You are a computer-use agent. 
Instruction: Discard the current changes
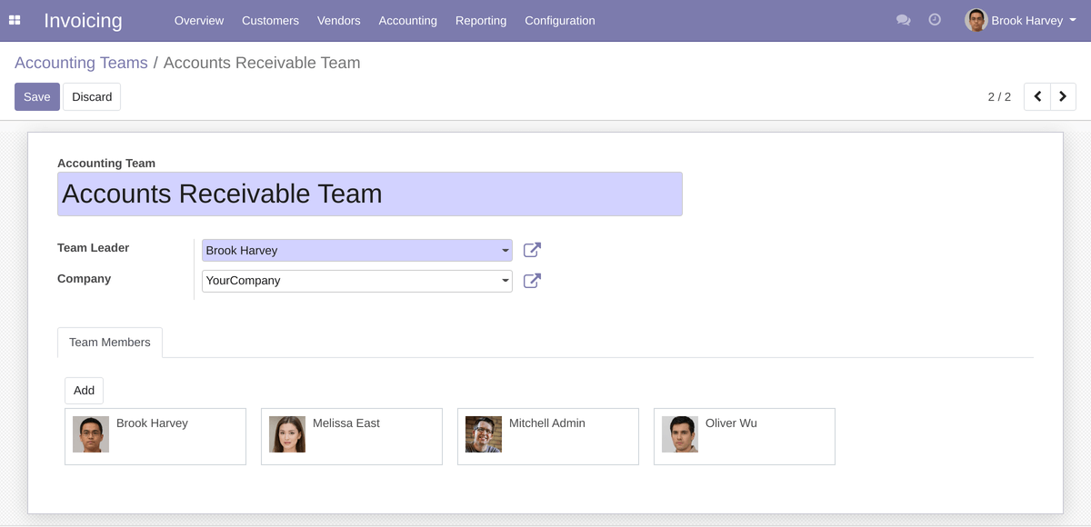coord(91,96)
